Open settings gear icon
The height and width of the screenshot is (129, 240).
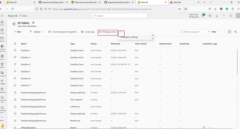[x=210, y=16]
